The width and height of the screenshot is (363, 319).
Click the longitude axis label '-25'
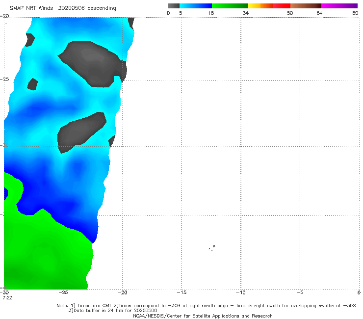pyautogui.click(x=63, y=292)
